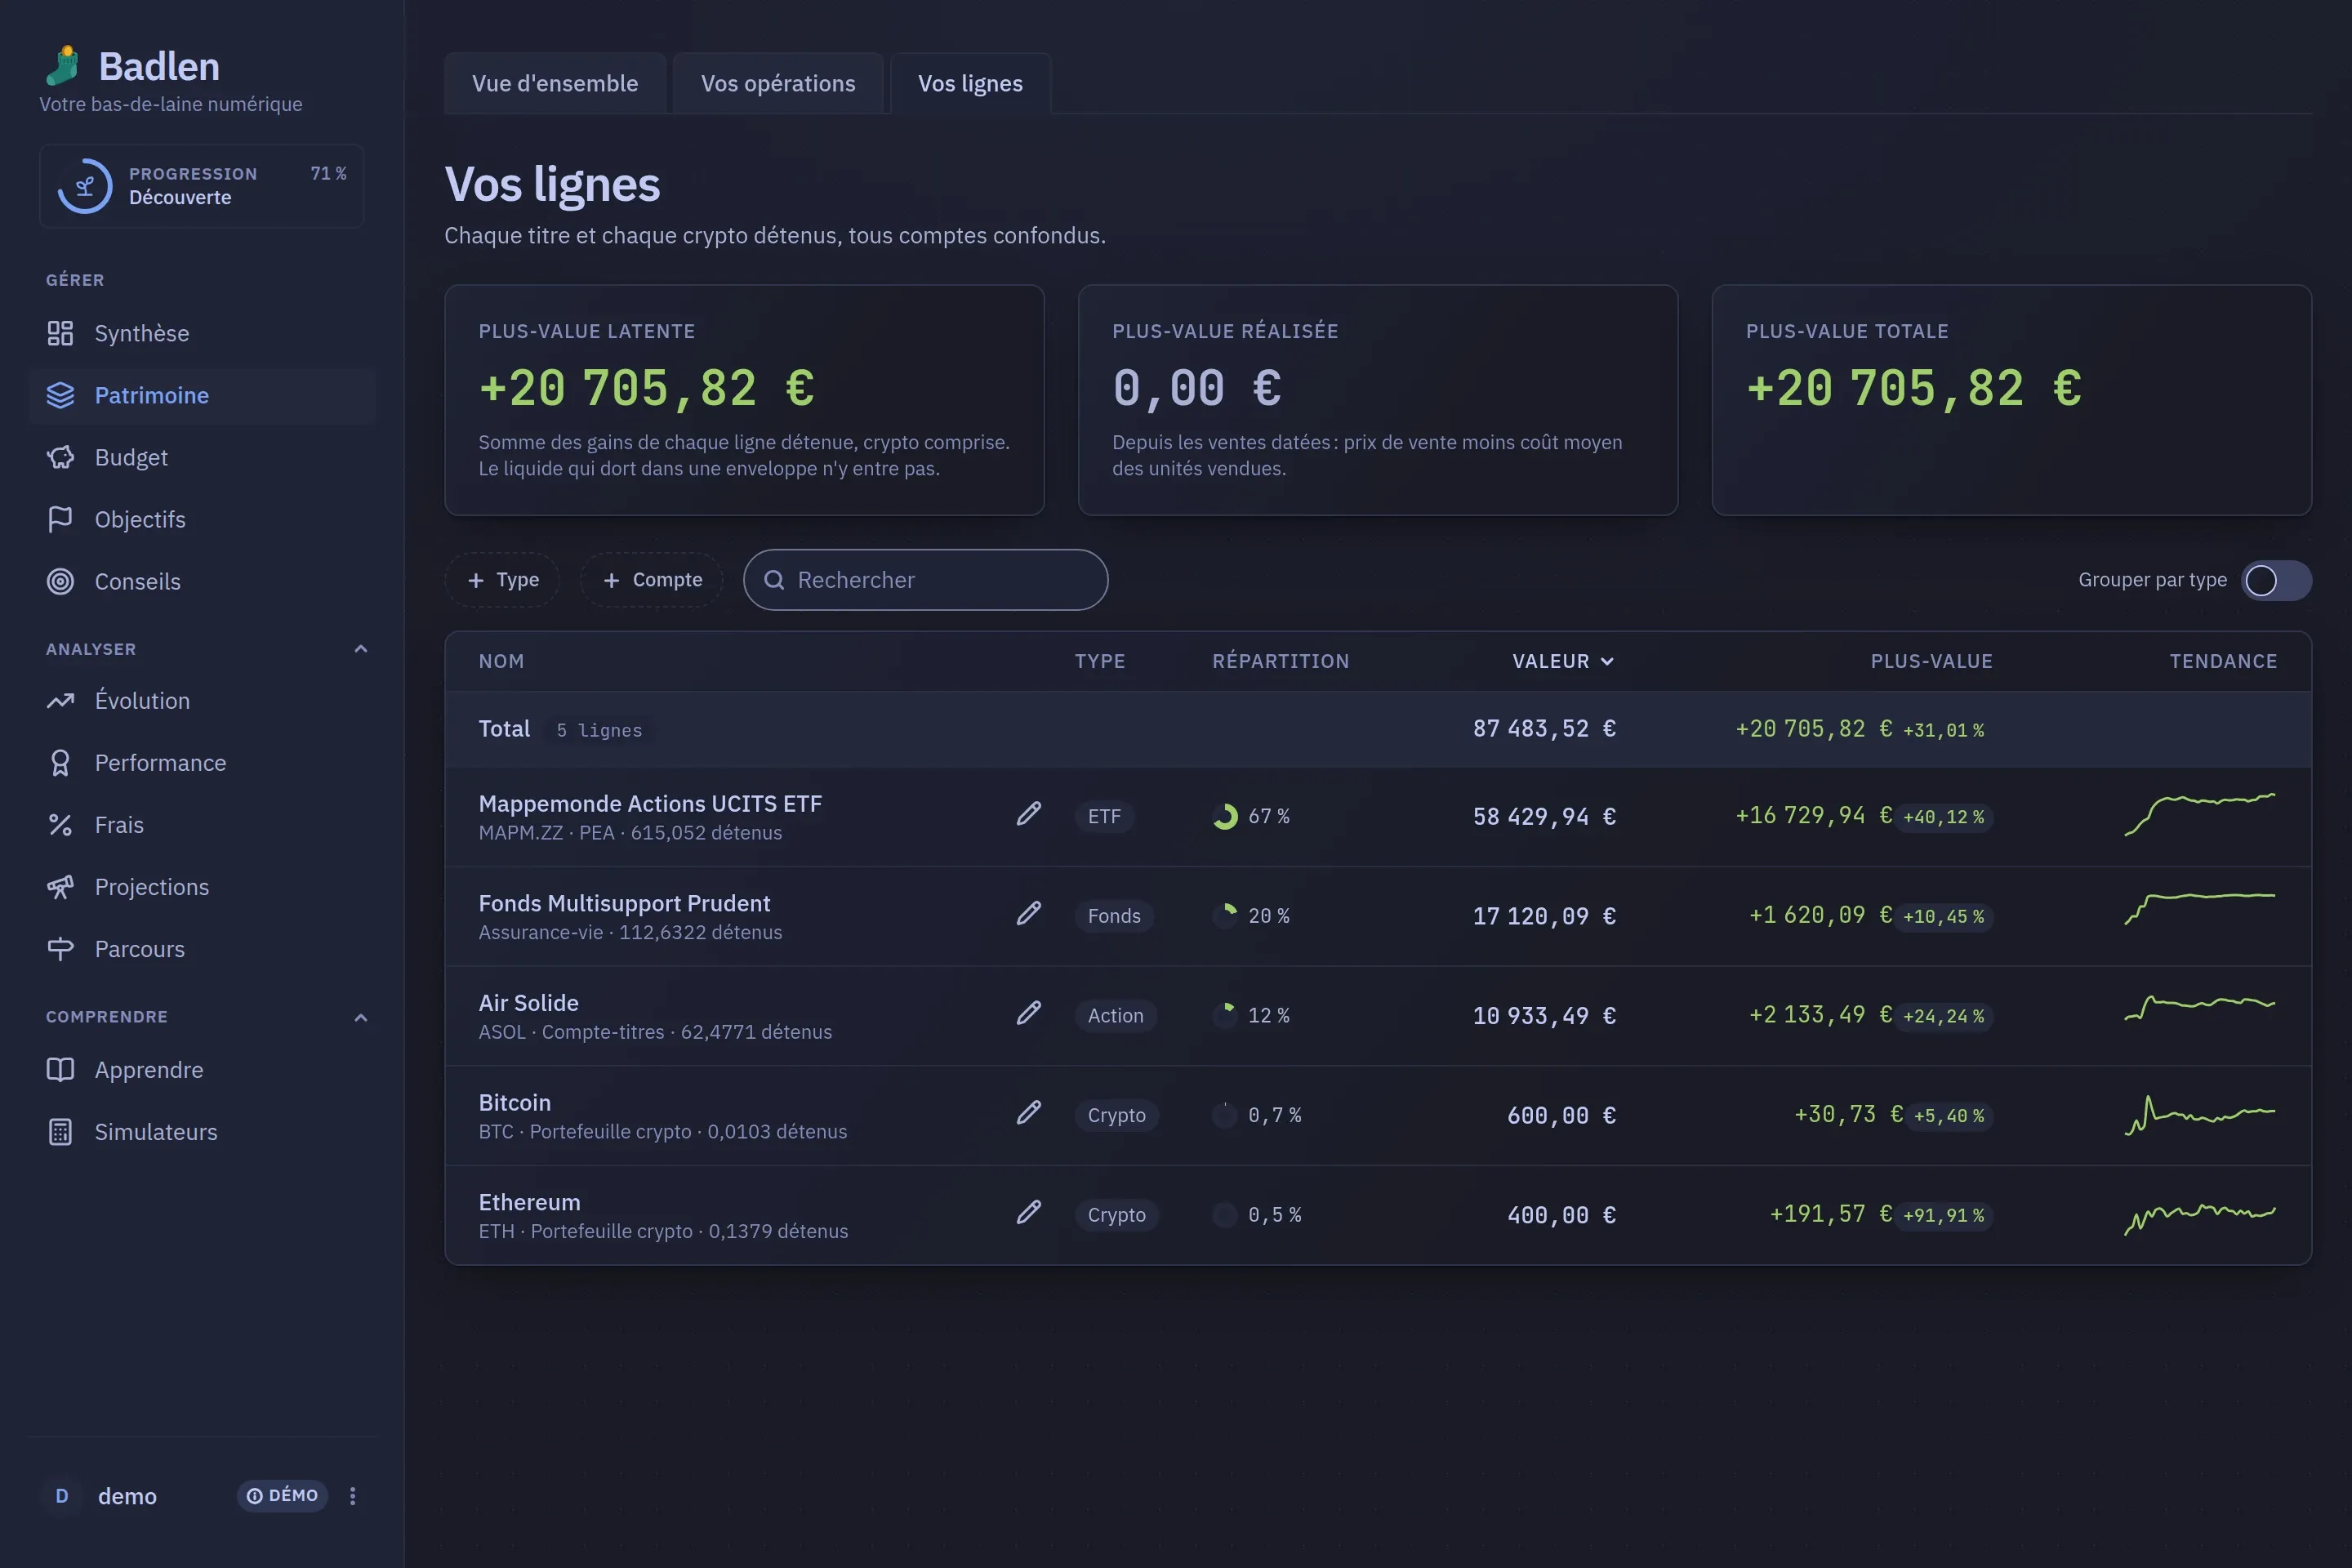Click the Frais percent icon
The height and width of the screenshot is (1568, 2352).
[x=60, y=824]
